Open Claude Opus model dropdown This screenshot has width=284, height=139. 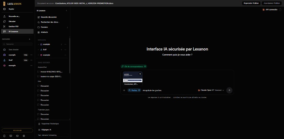coord(211,90)
